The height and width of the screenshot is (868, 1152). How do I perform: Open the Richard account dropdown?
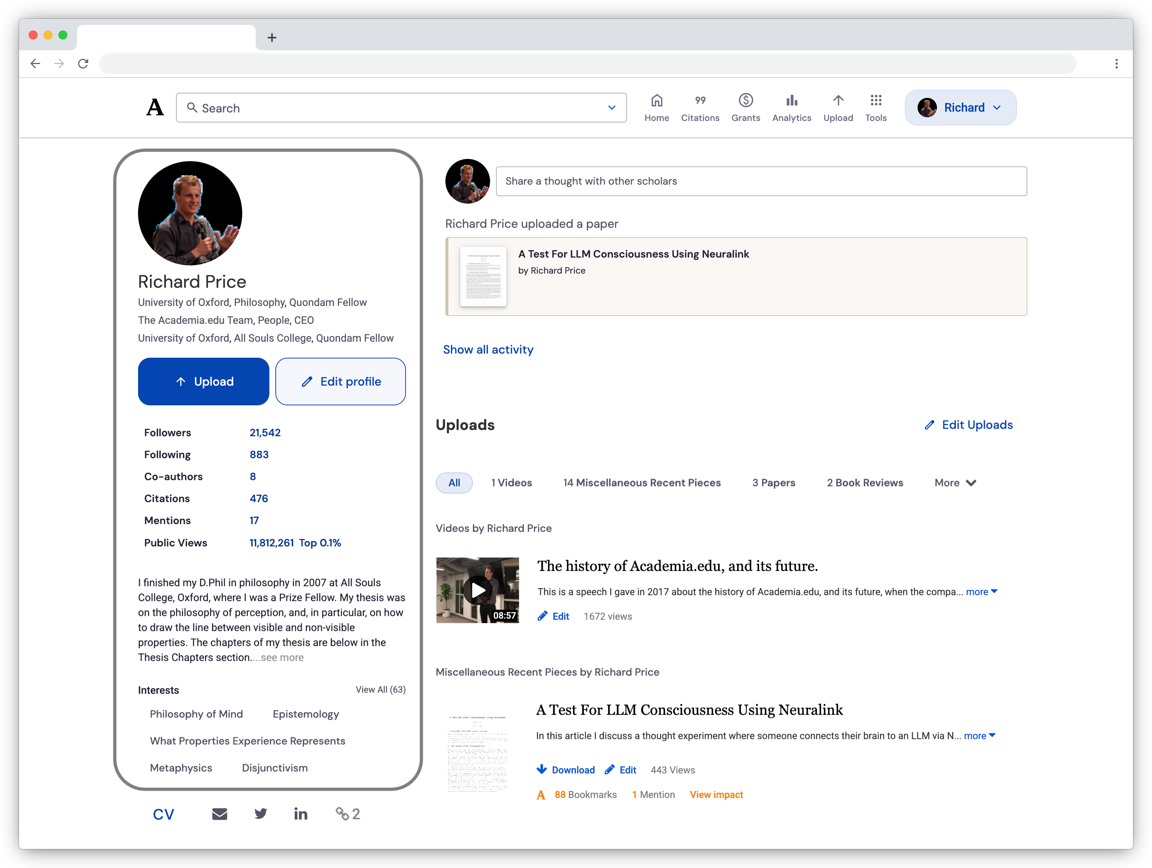[960, 107]
